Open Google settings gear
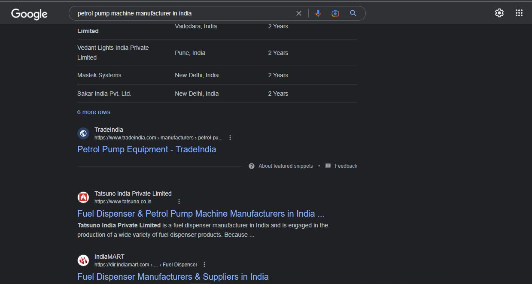The height and width of the screenshot is (284, 532). pyautogui.click(x=499, y=13)
